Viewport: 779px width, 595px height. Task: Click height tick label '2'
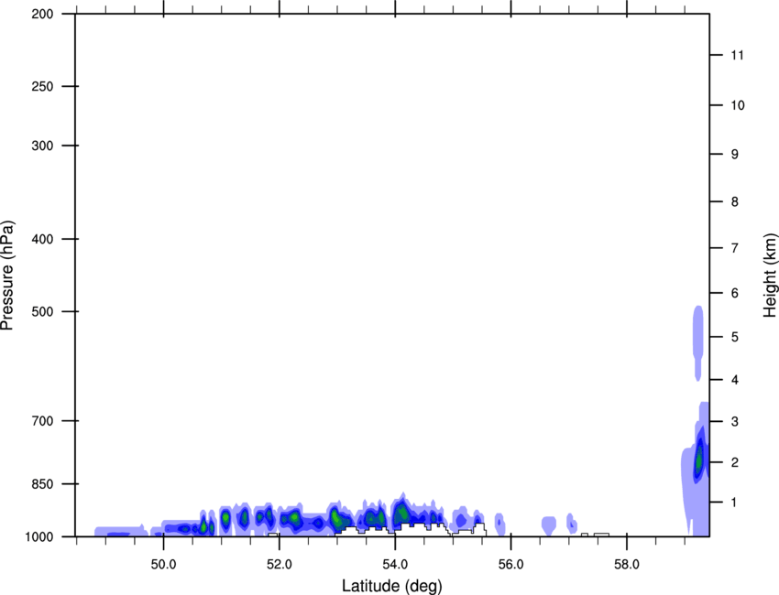pyautogui.click(x=735, y=462)
